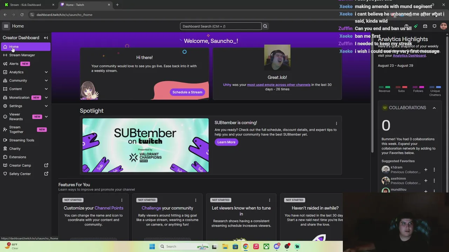
Task: Open the Windows Start menu
Action: pyautogui.click(x=152, y=246)
